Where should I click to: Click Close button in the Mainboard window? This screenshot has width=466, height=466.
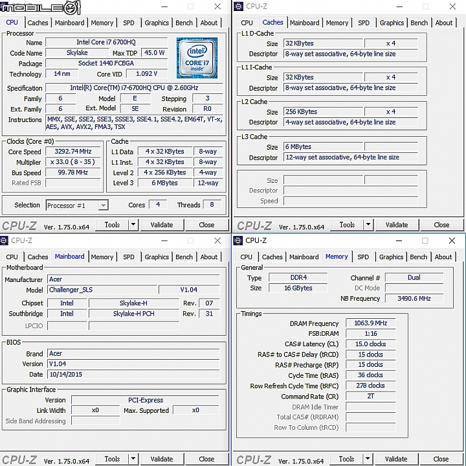[x=206, y=459]
